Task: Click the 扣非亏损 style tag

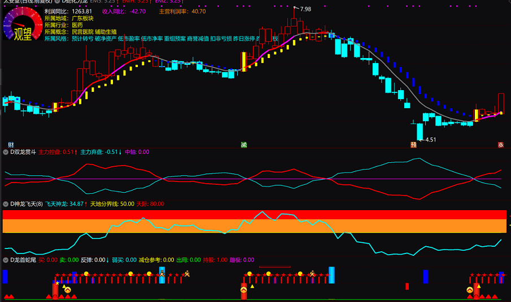Action: coord(221,39)
